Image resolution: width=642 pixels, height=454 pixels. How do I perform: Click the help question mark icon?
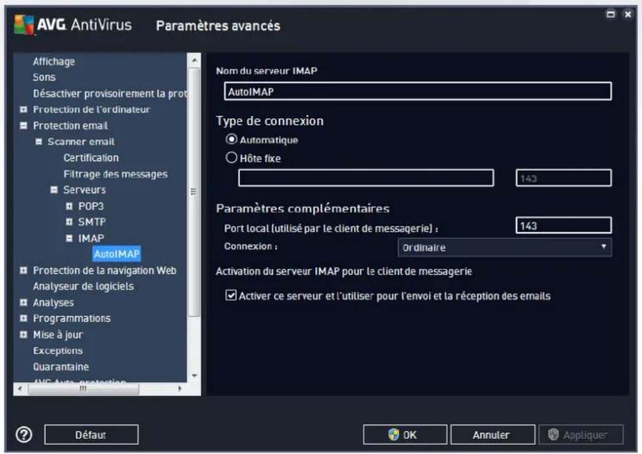pyautogui.click(x=24, y=434)
